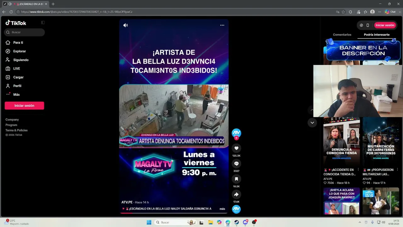Add the page to favorites with the star
Image resolution: width=403 pixels, height=227 pixels.
(343, 12)
